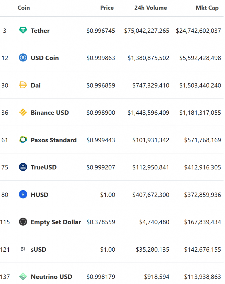Sort by the Mkt Cap column header

pos(207,8)
